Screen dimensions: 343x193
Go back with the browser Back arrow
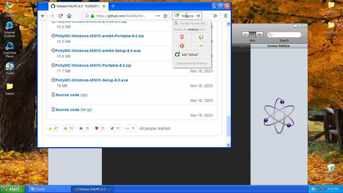(x=43, y=16)
